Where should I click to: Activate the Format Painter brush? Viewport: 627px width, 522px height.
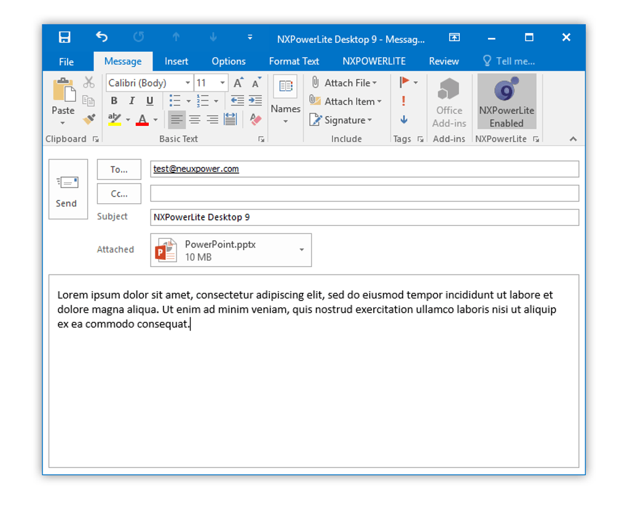coord(89,119)
